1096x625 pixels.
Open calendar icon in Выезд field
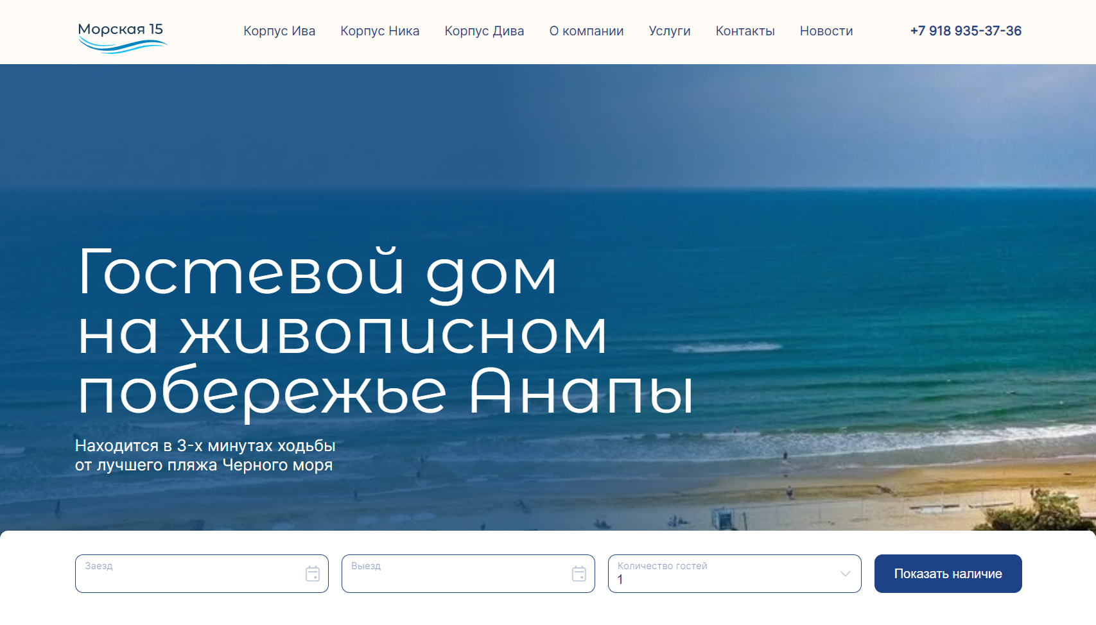tap(579, 574)
